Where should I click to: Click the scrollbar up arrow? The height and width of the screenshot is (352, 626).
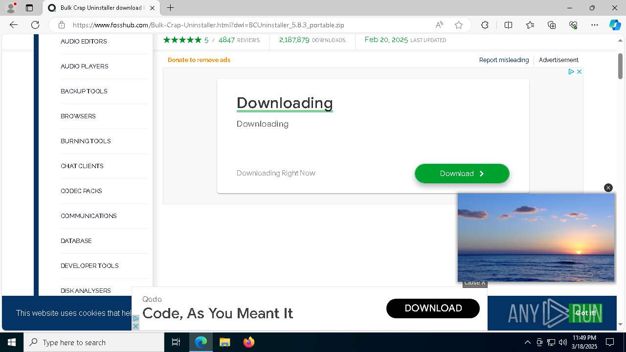click(620, 40)
